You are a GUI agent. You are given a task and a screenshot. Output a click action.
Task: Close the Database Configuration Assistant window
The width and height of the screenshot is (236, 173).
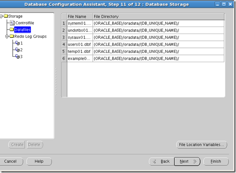[x=230, y=4]
